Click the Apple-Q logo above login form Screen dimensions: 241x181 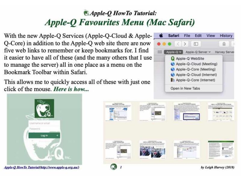(44, 108)
